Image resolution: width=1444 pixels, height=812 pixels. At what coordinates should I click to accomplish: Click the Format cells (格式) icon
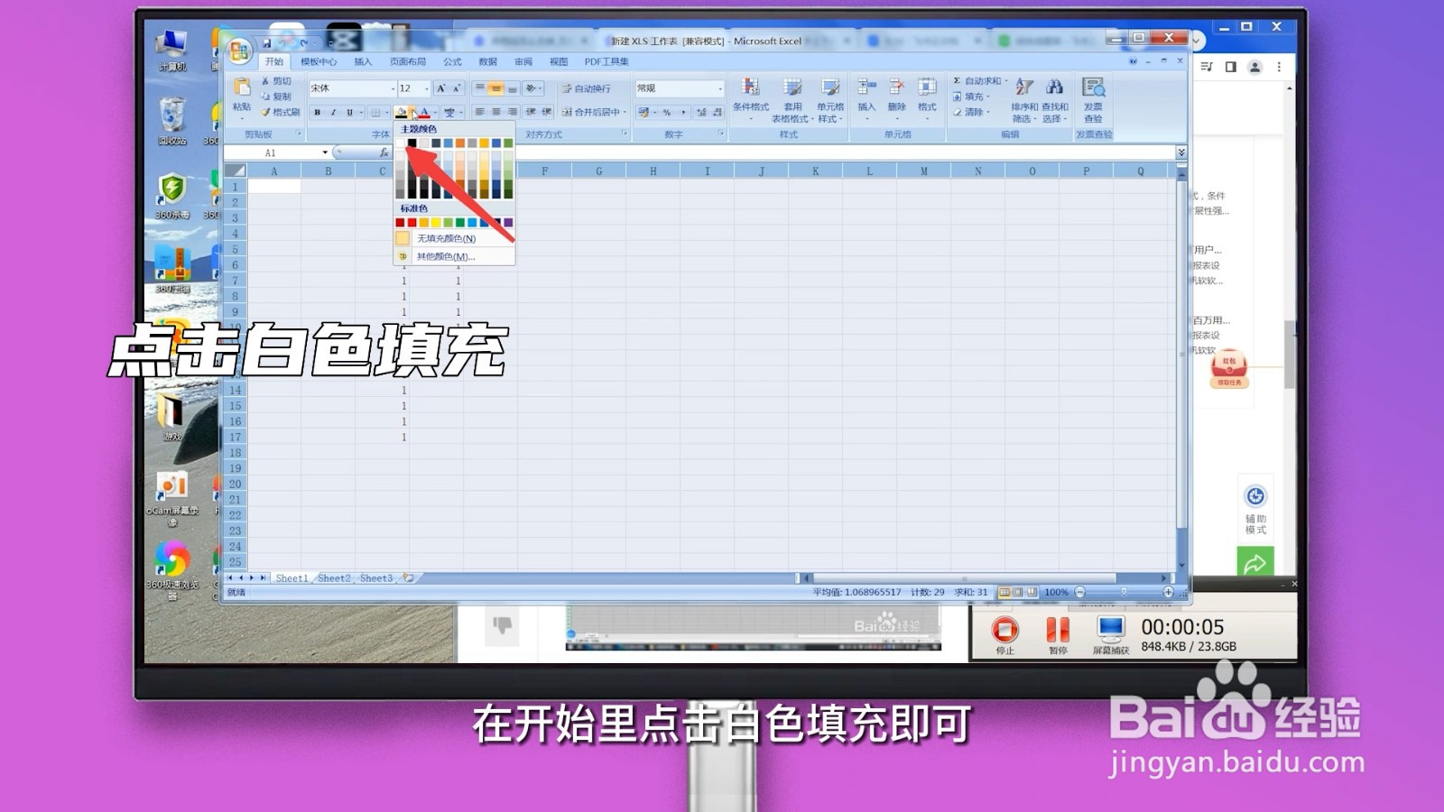click(x=927, y=88)
